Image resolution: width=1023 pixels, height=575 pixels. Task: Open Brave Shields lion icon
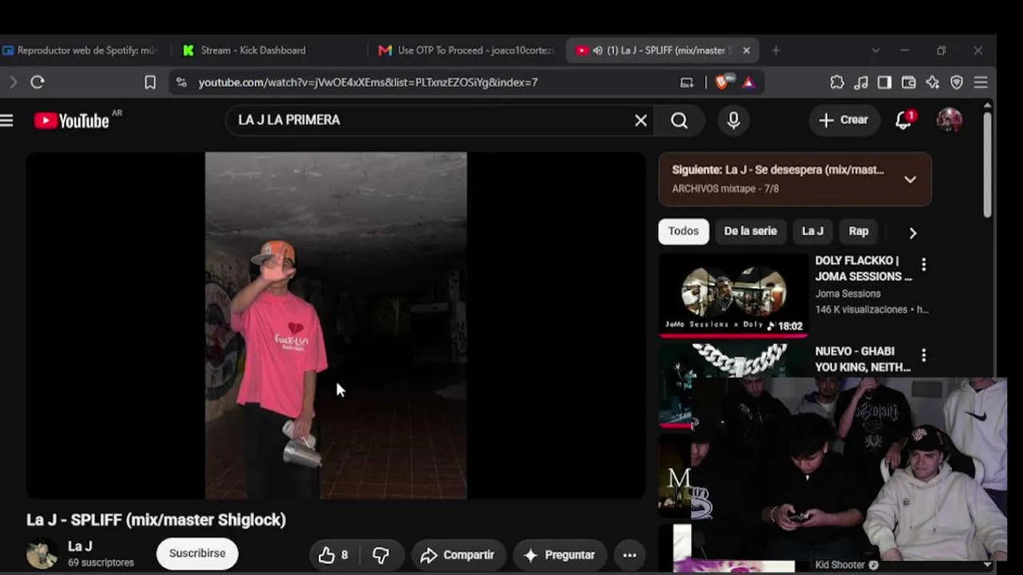point(722,82)
